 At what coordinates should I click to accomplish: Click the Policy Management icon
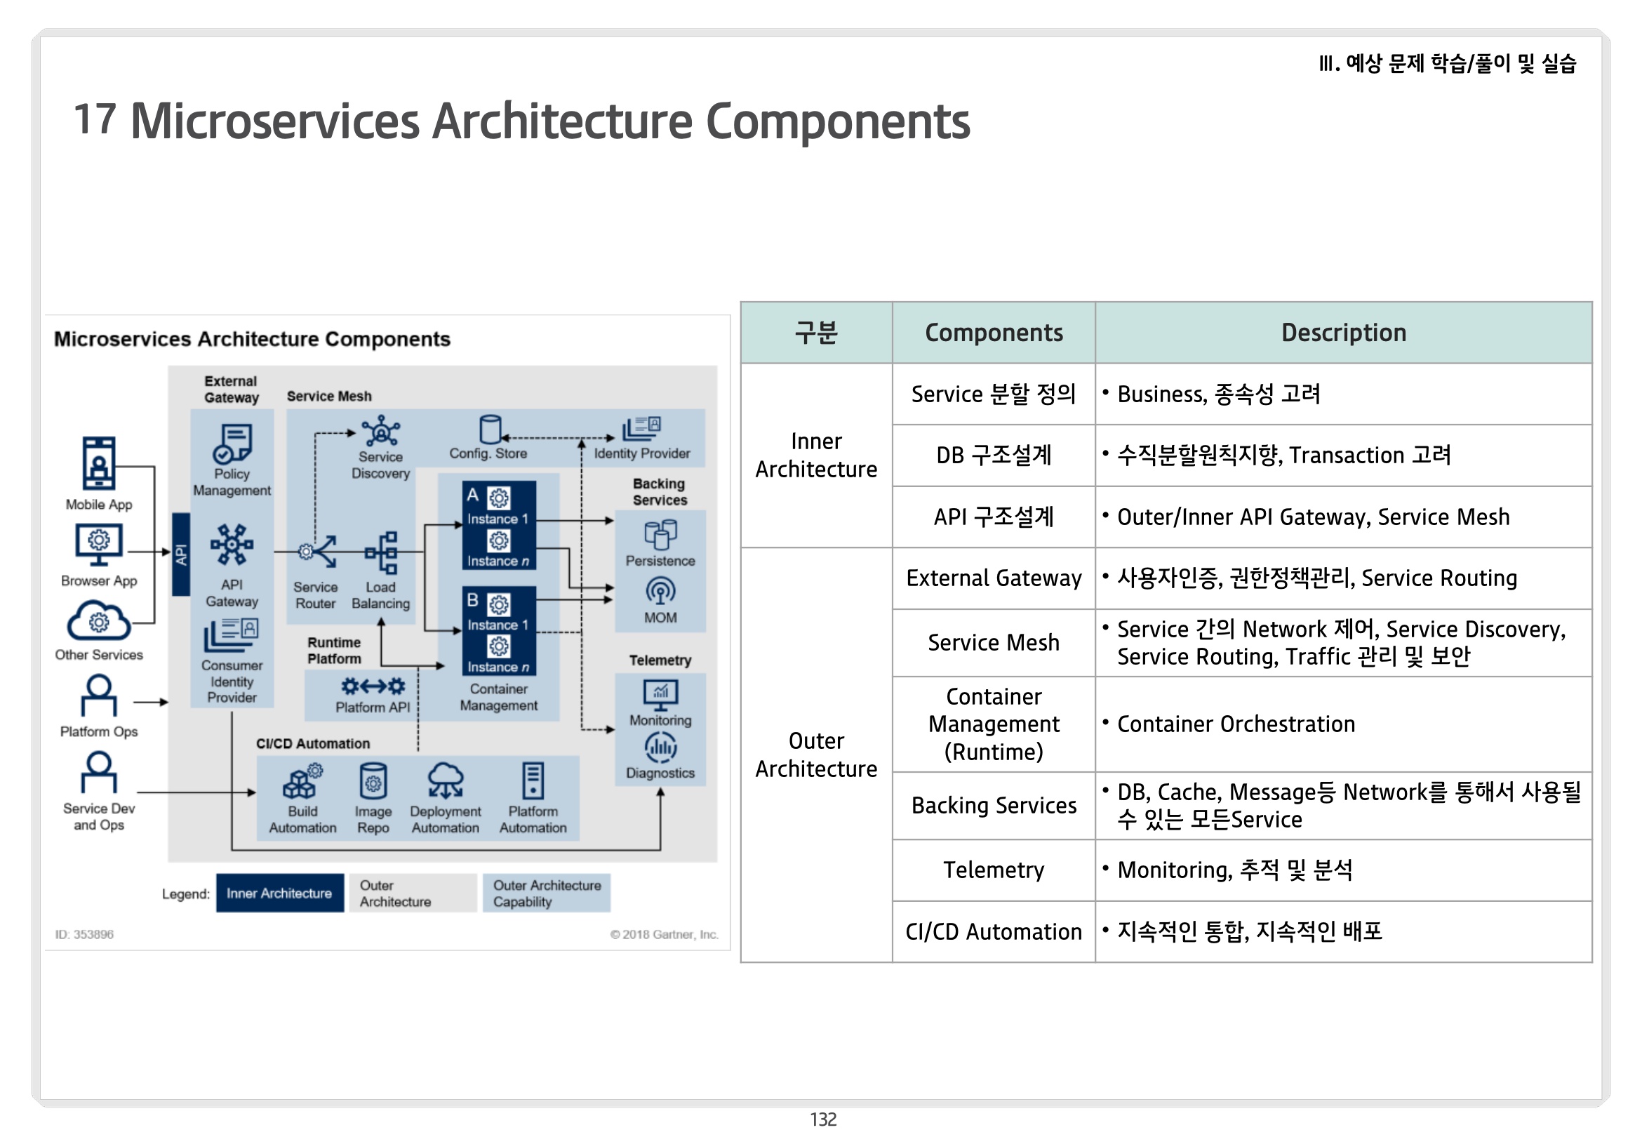232,444
